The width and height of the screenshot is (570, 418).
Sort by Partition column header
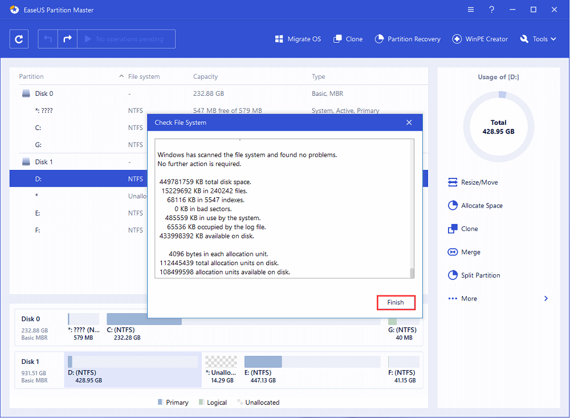[31, 76]
